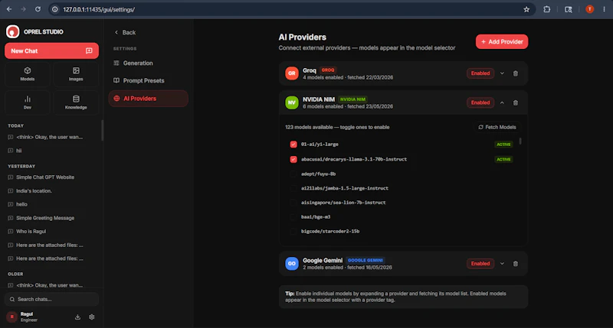Click the Oprel Studio logo

click(x=12, y=31)
